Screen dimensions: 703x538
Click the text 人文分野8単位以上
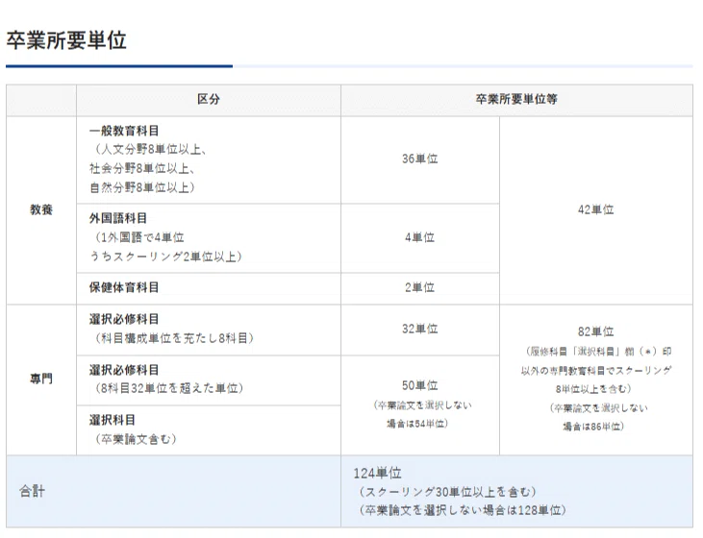pyautogui.click(x=152, y=150)
